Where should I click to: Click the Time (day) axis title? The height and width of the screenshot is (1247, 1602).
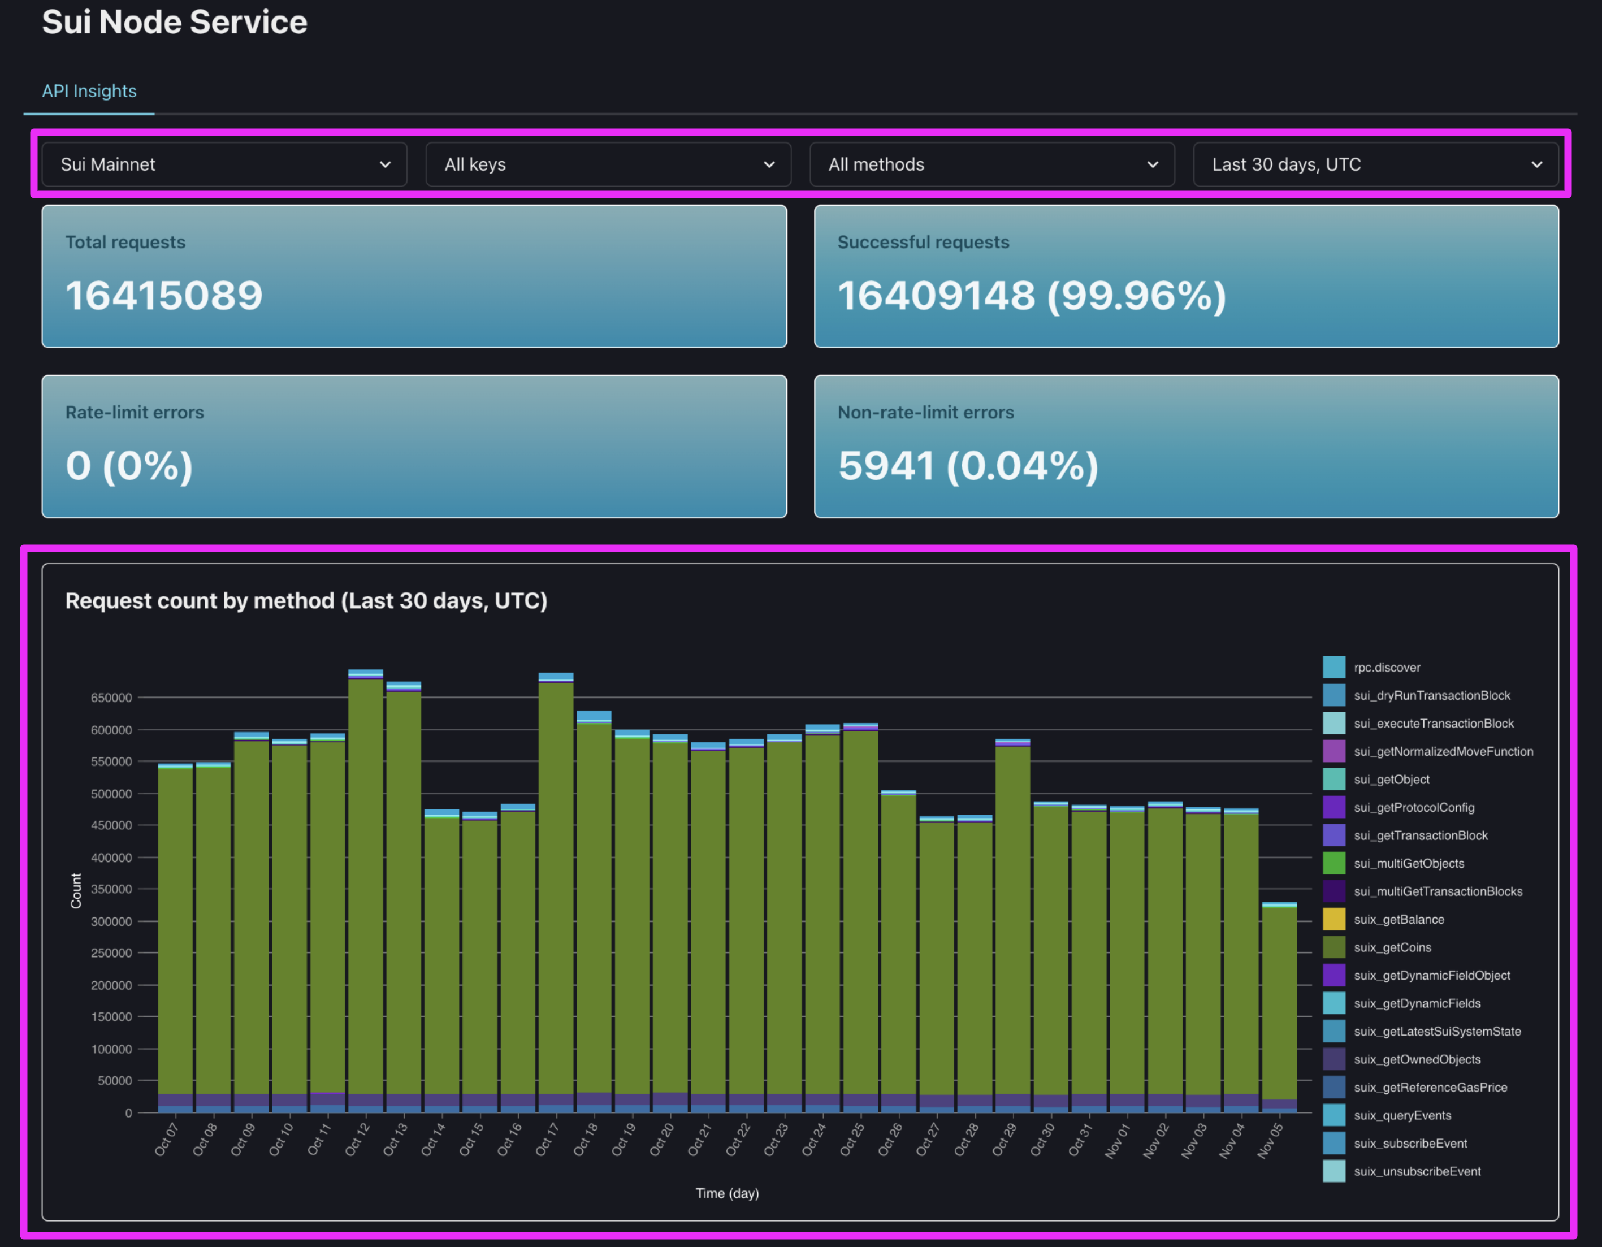(x=727, y=1193)
